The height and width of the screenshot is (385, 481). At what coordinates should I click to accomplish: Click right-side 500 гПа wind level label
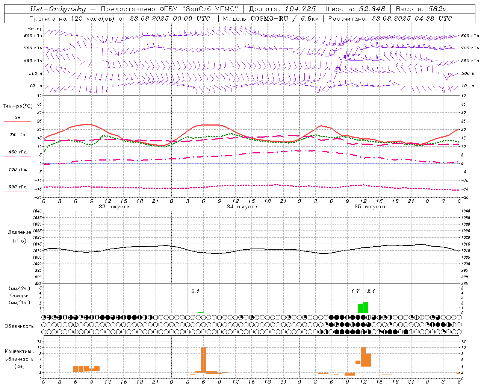tap(470, 36)
